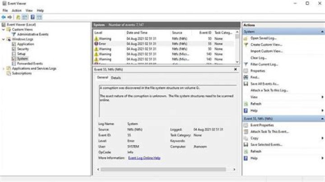This screenshot has height=182, width=325.
Task: Click Attach a Task To this Log
Action: pos(269,91)
